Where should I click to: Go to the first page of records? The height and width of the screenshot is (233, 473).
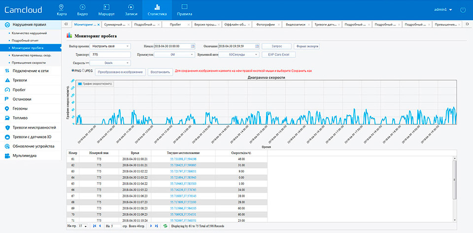tap(94, 226)
